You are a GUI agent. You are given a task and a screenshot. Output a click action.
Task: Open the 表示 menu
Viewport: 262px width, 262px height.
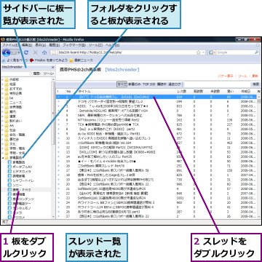coord(41,45)
